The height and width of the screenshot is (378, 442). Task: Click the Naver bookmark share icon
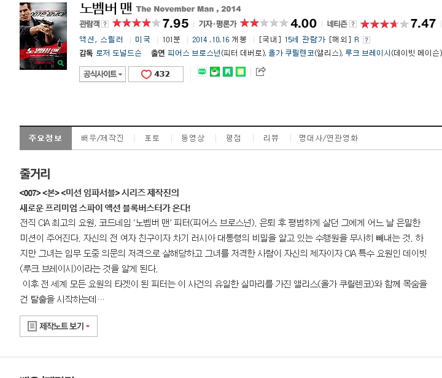coord(228,72)
